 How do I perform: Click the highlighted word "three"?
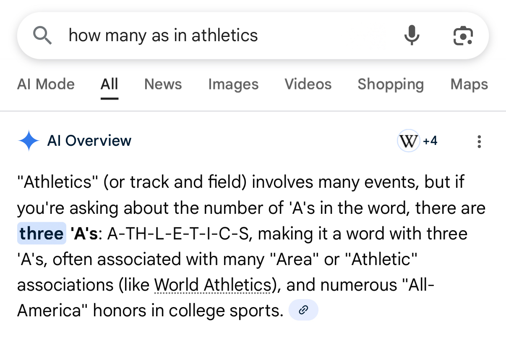pos(41,234)
